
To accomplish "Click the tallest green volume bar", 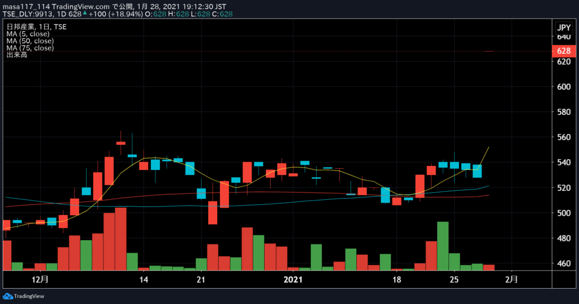I will (443, 246).
